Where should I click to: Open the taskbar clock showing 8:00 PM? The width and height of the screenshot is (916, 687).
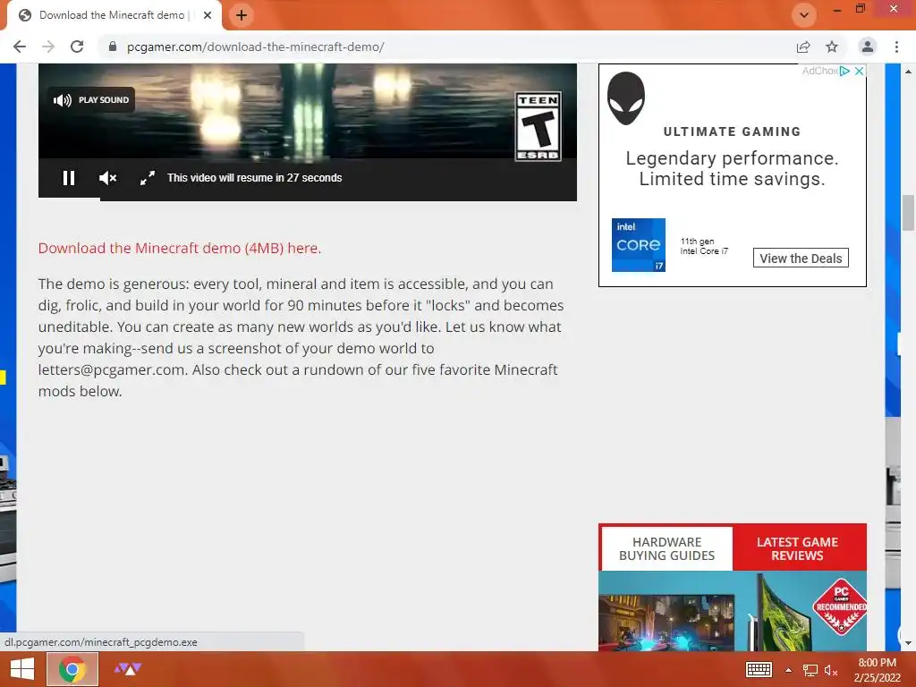click(x=877, y=669)
